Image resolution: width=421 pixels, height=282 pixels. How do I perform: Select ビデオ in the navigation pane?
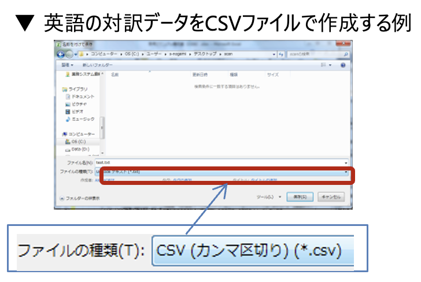point(77,112)
